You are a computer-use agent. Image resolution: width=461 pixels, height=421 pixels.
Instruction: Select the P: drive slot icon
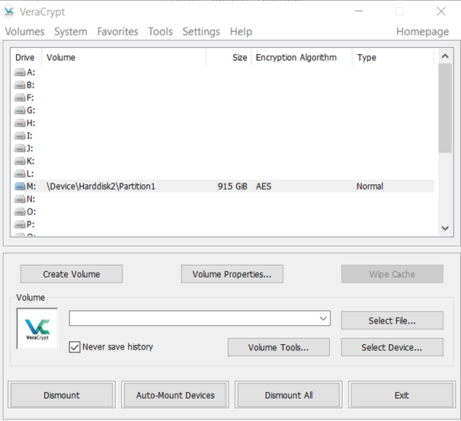coord(20,225)
